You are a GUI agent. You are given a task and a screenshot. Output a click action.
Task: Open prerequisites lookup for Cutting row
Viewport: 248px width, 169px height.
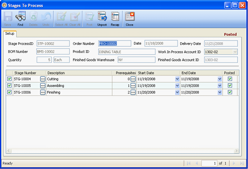133,79
